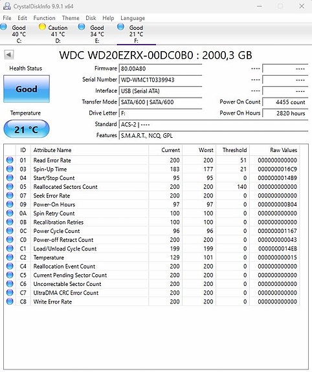Screen dimensions: 312x372
Task: Click the Current column header
Action: tap(166, 150)
